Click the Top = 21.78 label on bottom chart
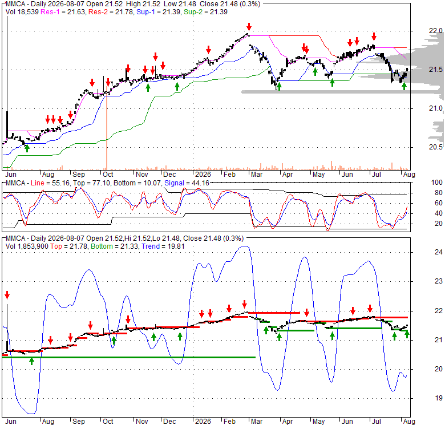 tap(69, 246)
